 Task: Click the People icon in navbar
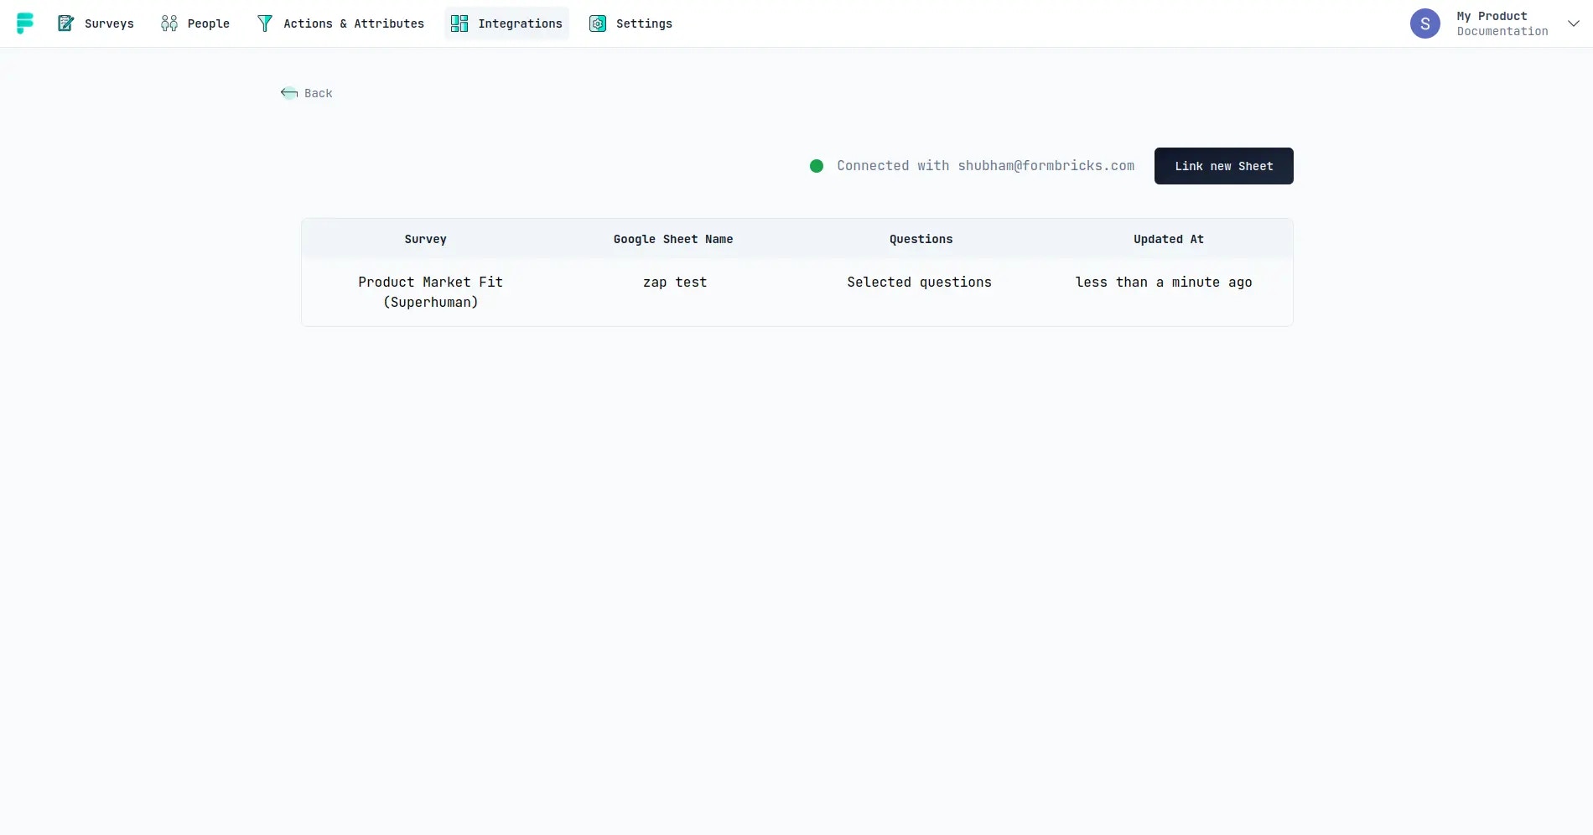click(x=169, y=23)
